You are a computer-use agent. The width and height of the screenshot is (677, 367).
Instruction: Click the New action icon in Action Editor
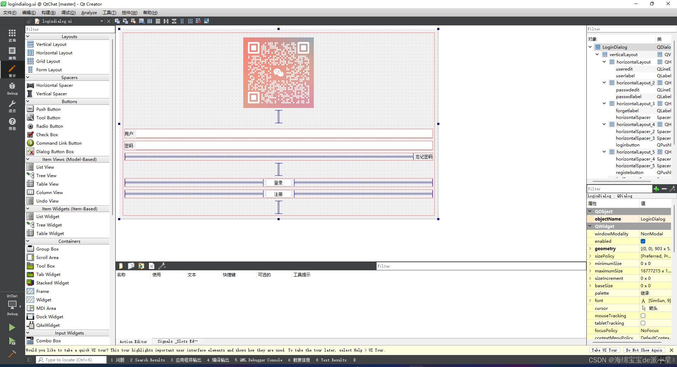click(x=121, y=266)
